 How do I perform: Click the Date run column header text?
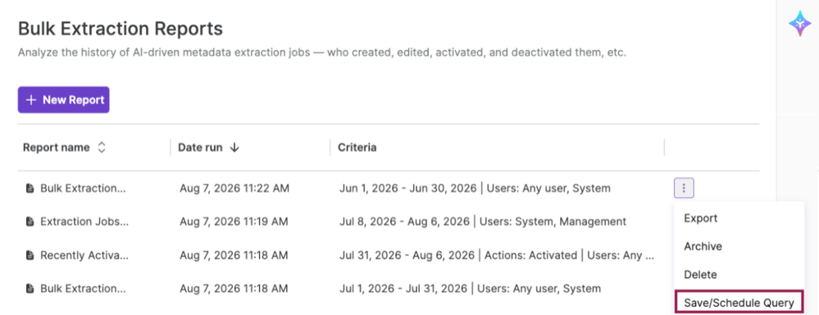(x=200, y=147)
